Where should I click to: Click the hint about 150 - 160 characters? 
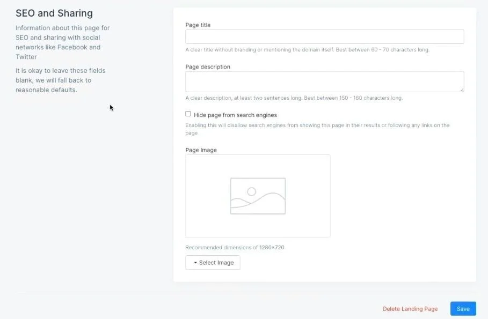point(294,98)
